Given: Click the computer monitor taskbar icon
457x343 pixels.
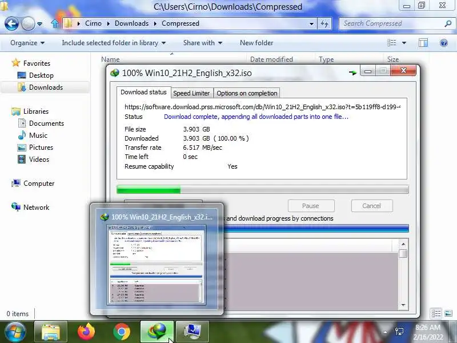Looking at the screenshot, I should coord(193,332).
